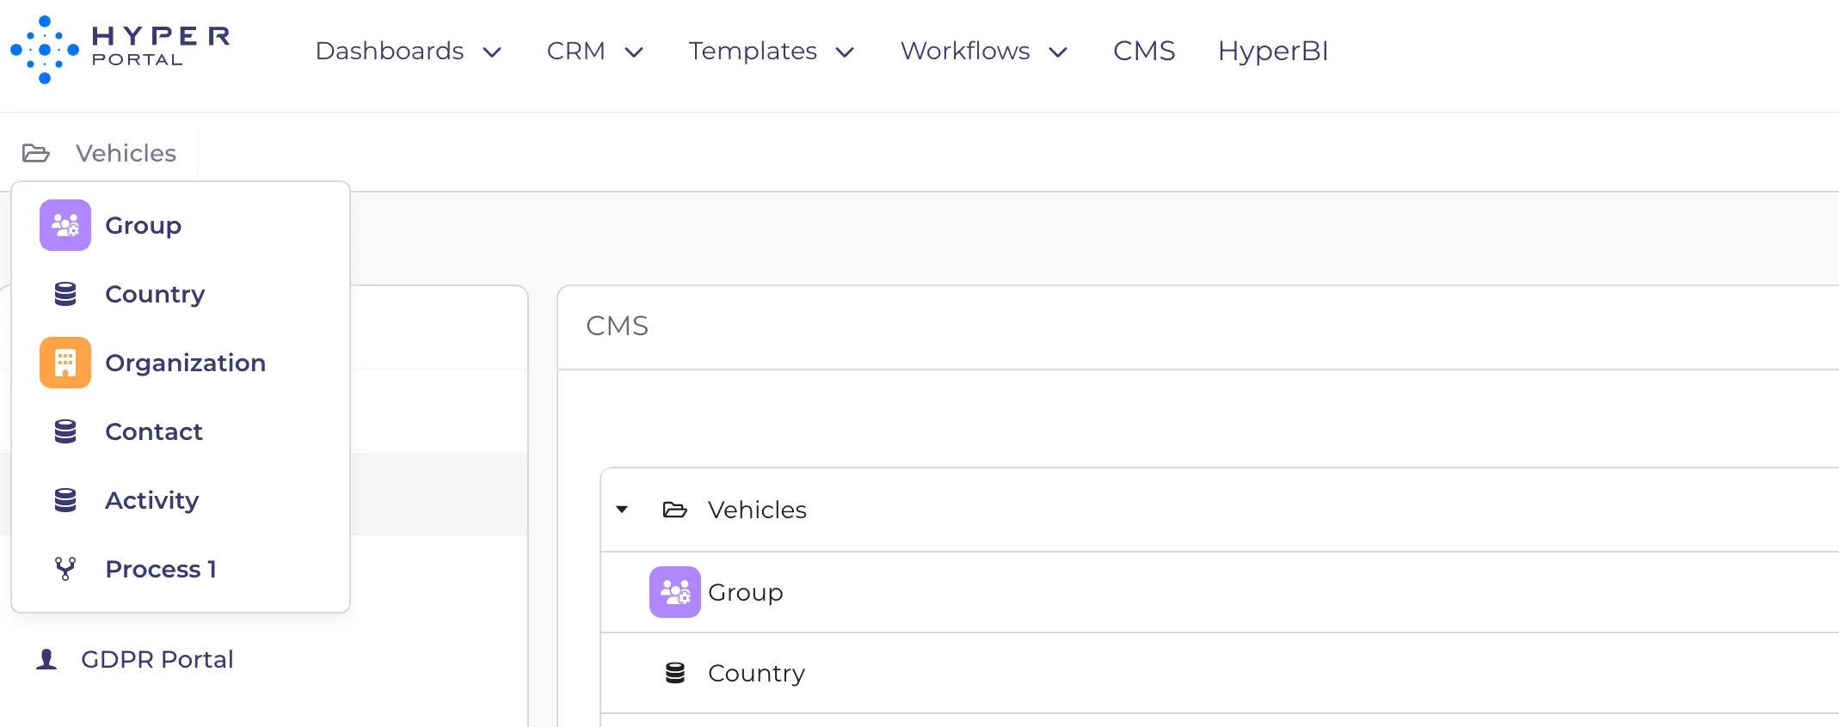
Task: Open the HyperBI menu item
Action: [1273, 51]
